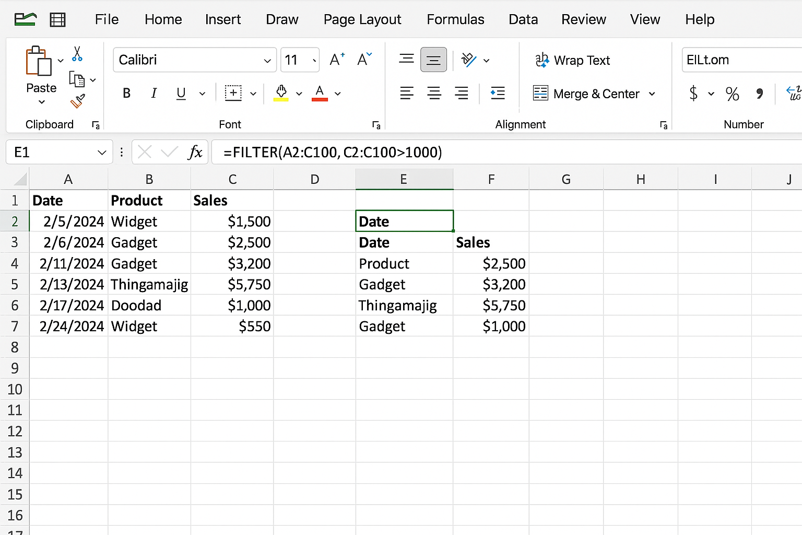Expand fill color palette arrow
The image size is (802, 535).
tap(299, 94)
